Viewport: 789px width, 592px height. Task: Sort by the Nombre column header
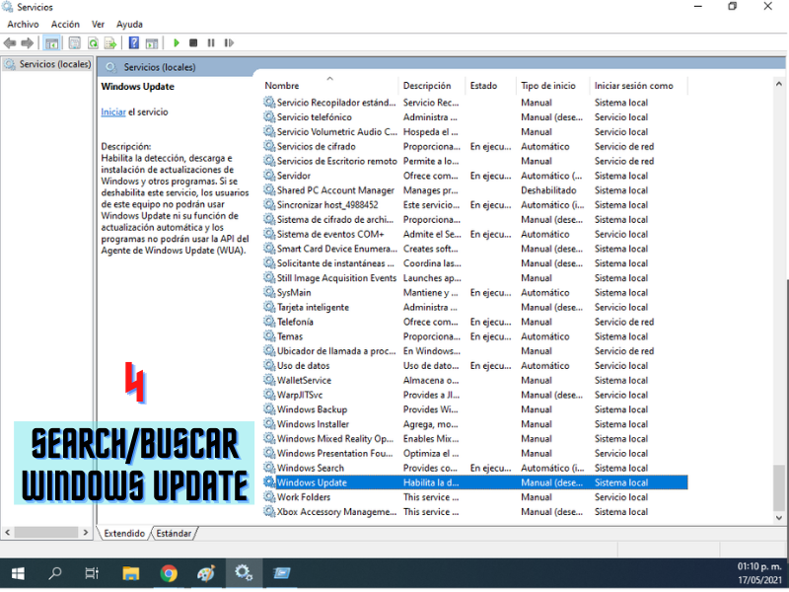point(330,86)
